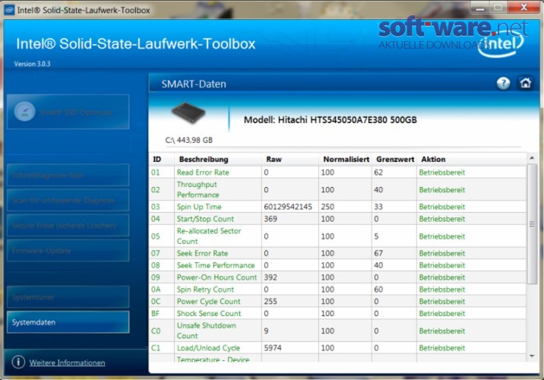544x380 pixels.
Task: Click the SMART table scrollbar thumb
Action: (x=532, y=224)
